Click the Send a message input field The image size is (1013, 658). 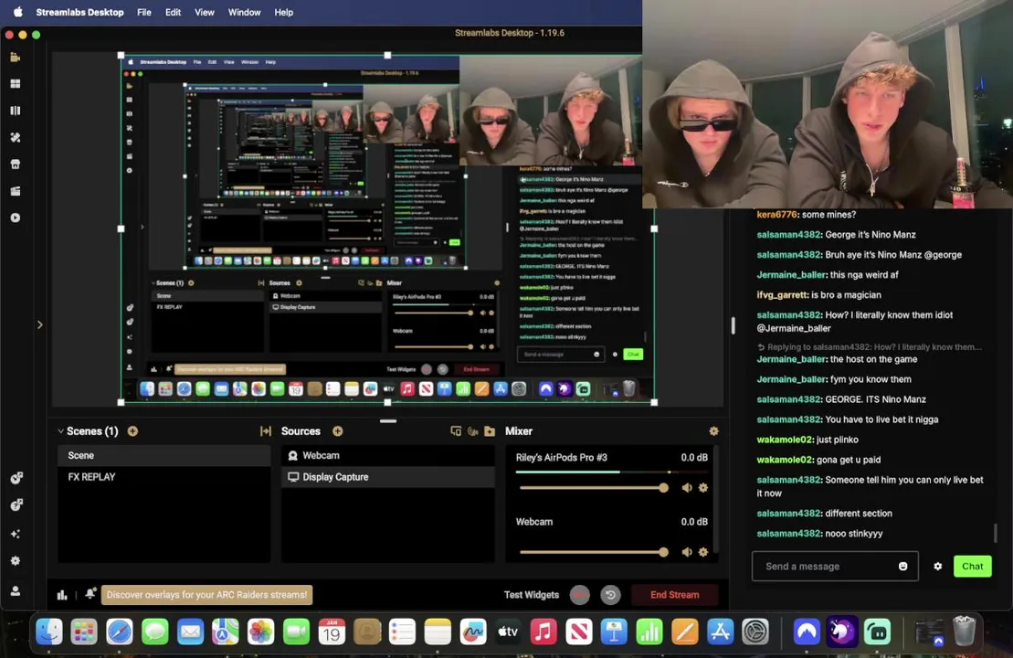coord(835,567)
